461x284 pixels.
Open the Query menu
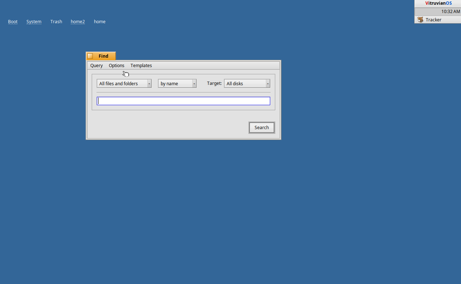point(96,66)
